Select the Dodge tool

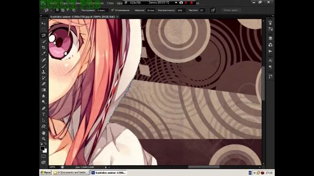(x=44, y=102)
